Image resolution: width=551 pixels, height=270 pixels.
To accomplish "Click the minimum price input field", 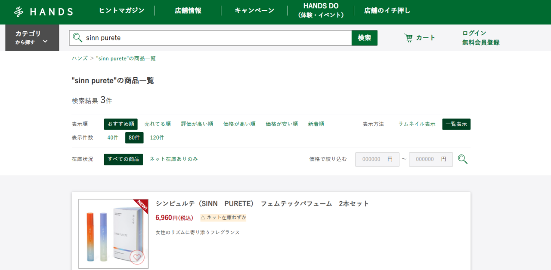I will (x=377, y=159).
